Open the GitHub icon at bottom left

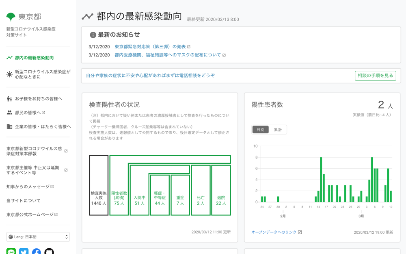pyautogui.click(x=48, y=252)
